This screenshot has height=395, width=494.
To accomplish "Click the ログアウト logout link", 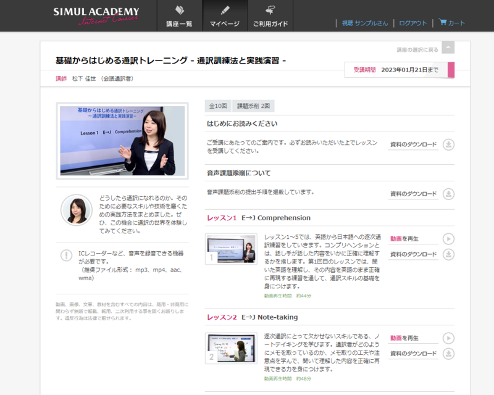I will [412, 23].
